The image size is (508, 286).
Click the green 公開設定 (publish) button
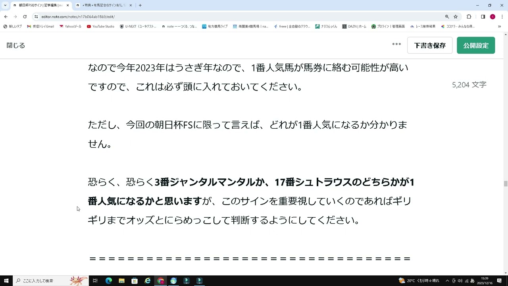coord(475,45)
